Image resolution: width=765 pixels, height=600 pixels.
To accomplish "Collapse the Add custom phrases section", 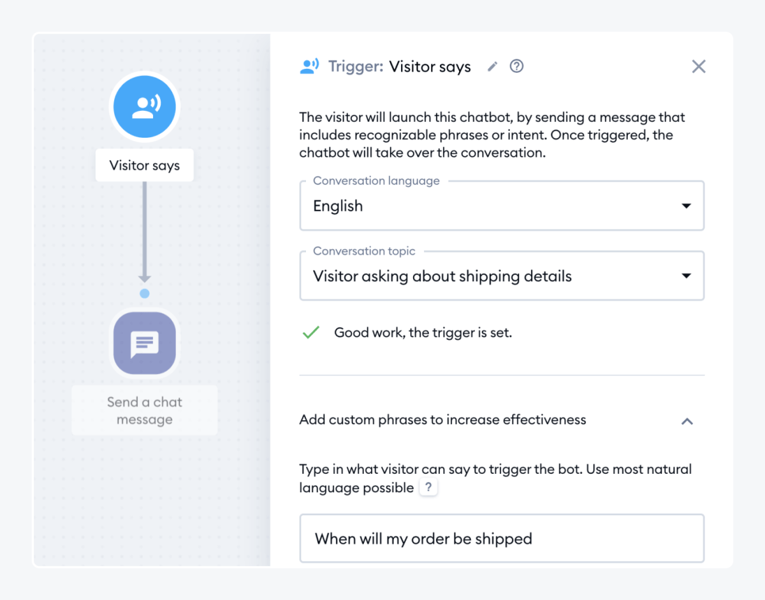I will click(x=687, y=421).
